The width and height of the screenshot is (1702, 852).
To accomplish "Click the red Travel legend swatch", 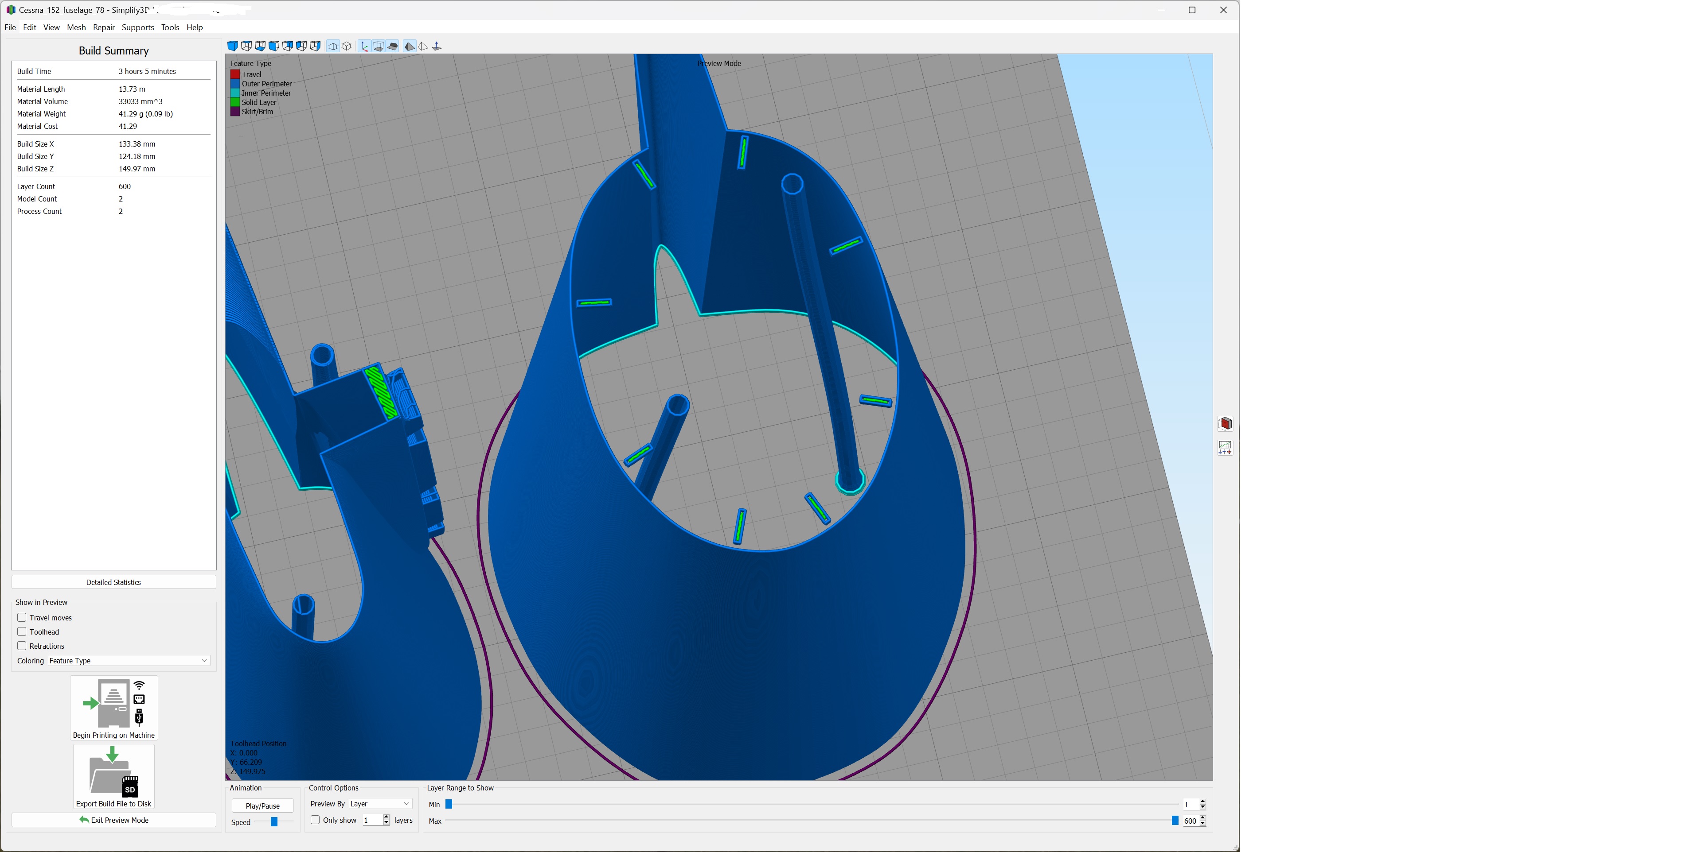I will click(x=234, y=74).
